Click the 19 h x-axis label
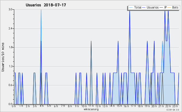182x112 pixels. [x=147, y=106]
